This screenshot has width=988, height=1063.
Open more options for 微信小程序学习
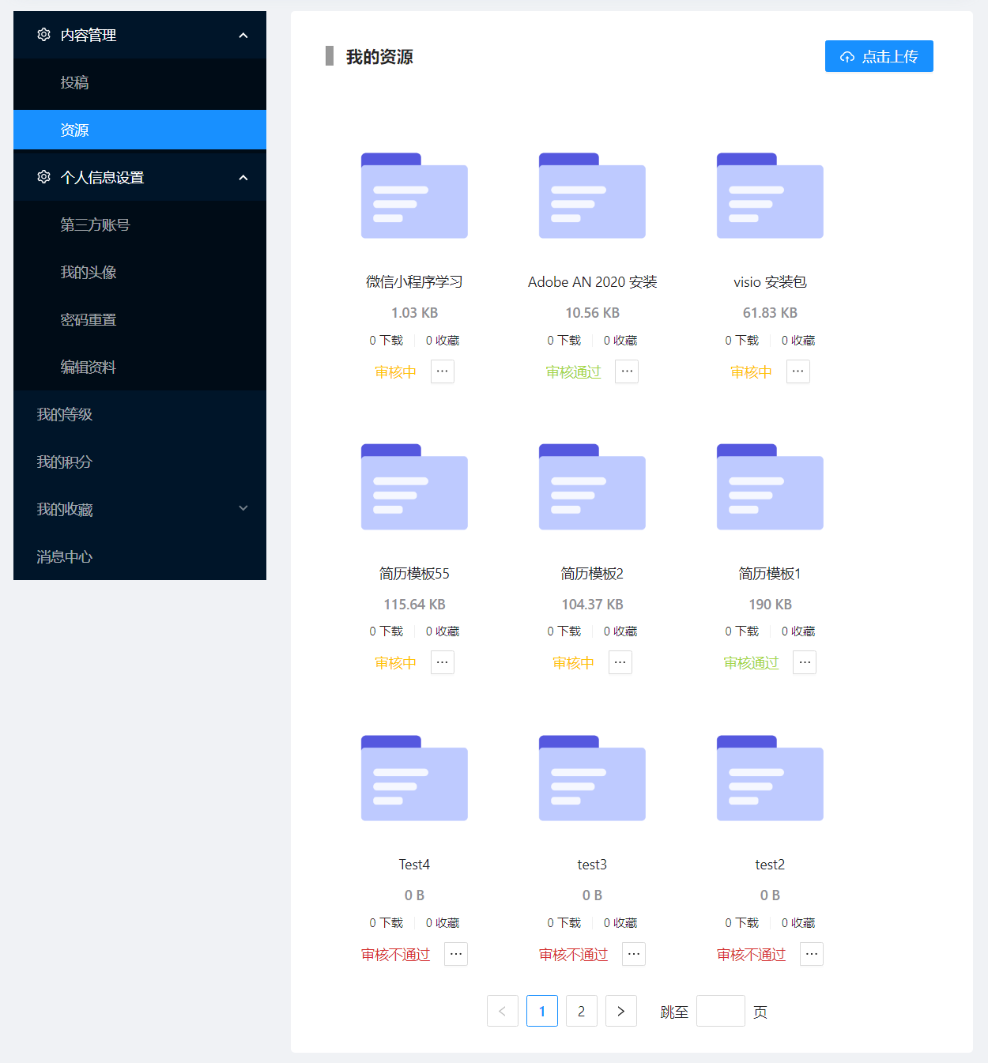(443, 371)
